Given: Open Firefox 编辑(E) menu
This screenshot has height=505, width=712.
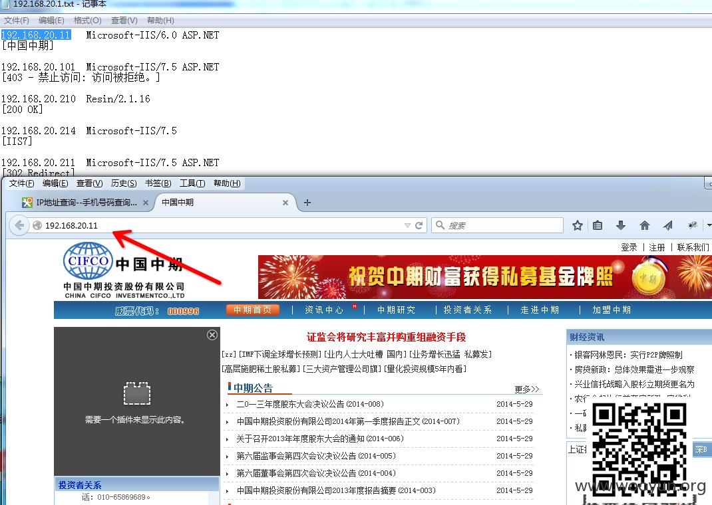Looking at the screenshot, I should (x=55, y=183).
